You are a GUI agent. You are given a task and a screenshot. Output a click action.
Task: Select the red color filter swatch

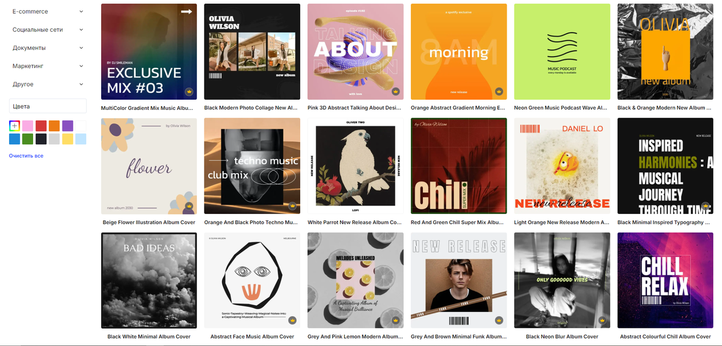click(41, 126)
